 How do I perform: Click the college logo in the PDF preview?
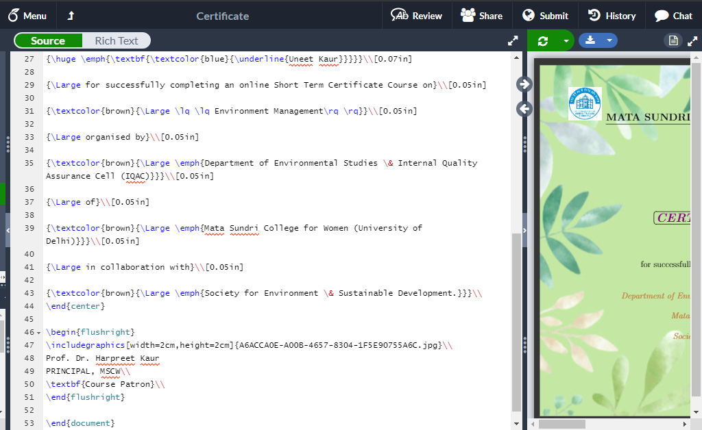point(585,103)
